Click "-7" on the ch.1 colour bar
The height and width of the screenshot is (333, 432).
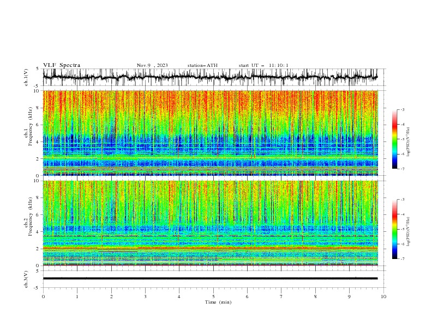click(402, 169)
